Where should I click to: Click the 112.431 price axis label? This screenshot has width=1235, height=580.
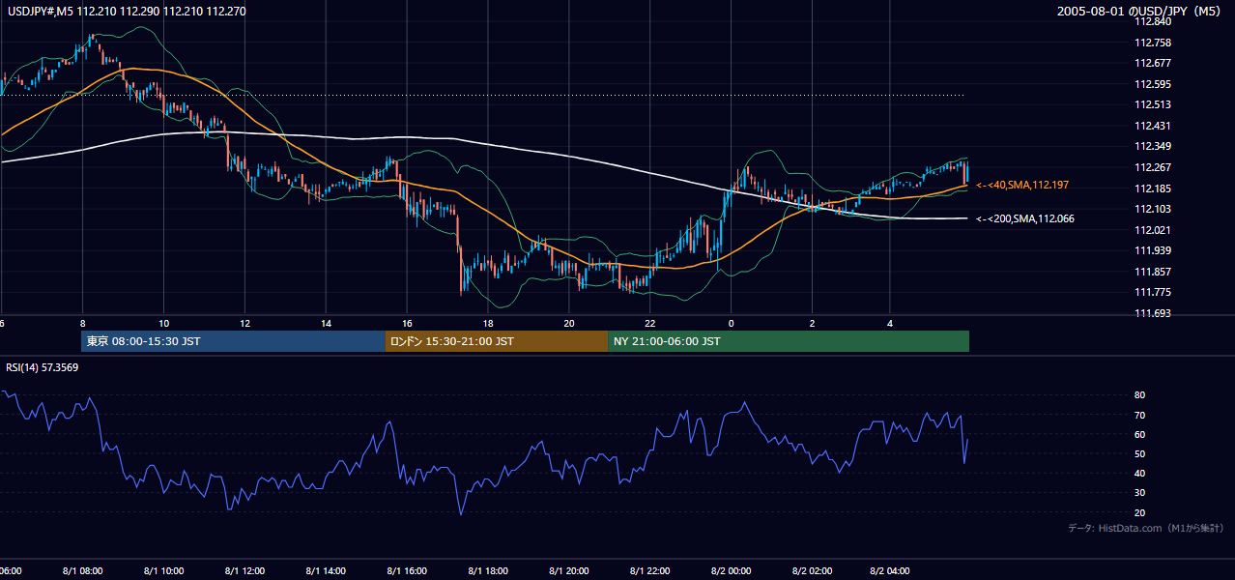[1152, 126]
